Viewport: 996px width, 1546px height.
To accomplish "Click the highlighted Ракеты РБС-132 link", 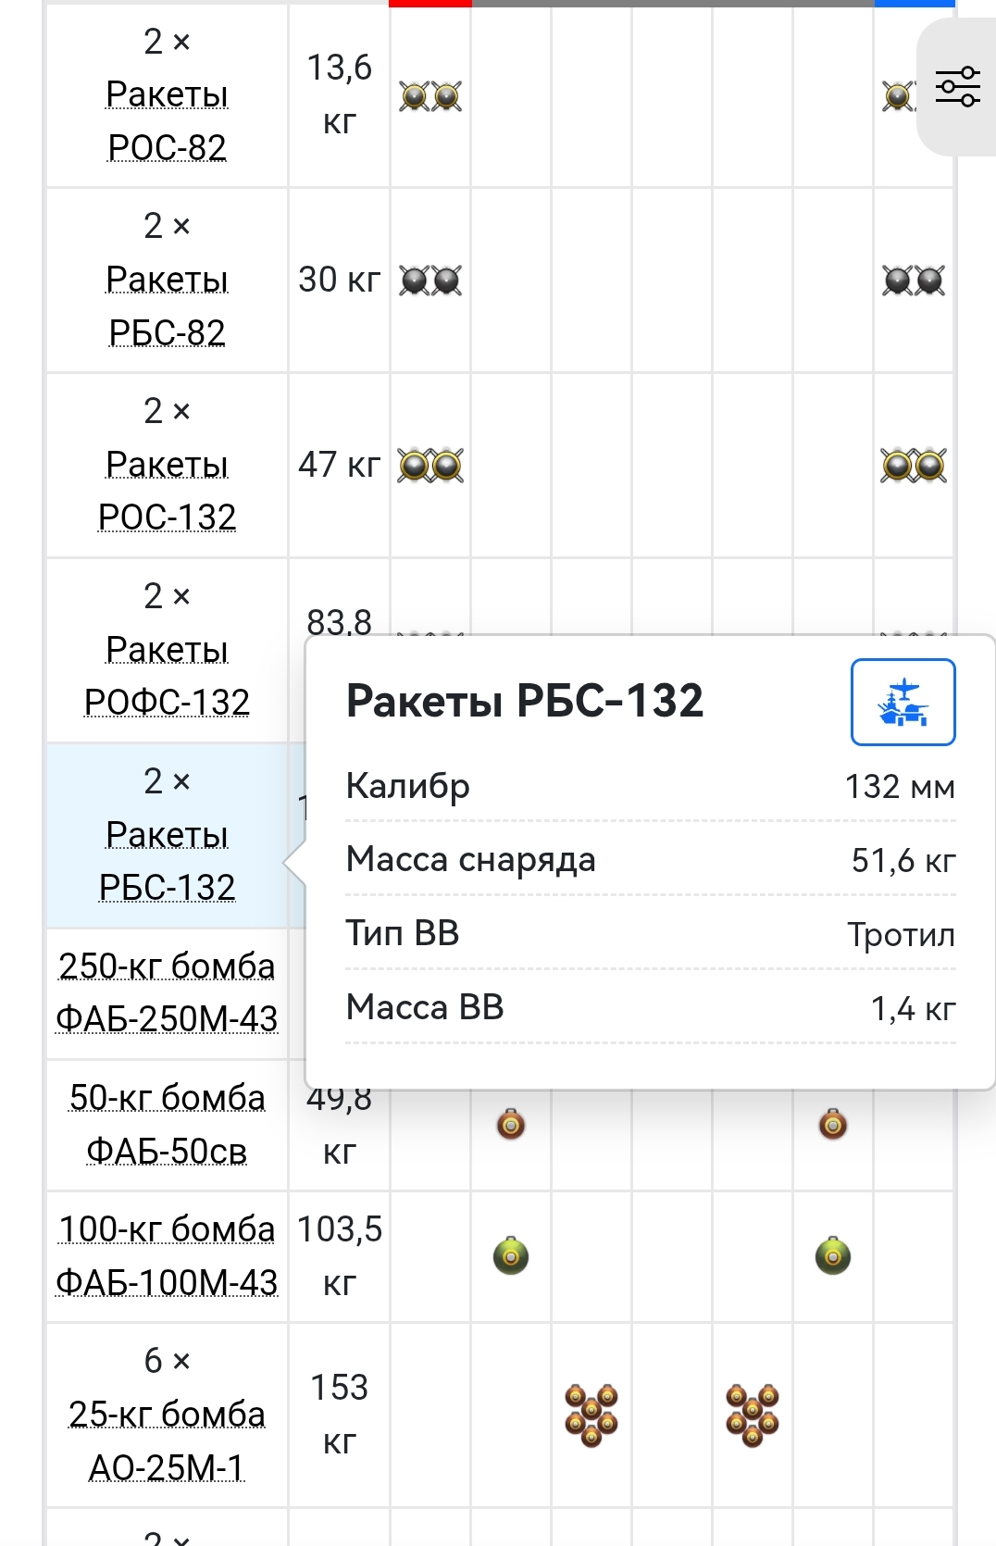I will 167,861.
